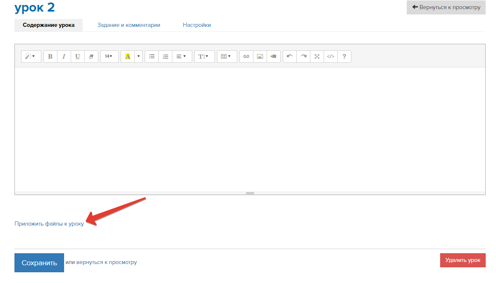Switch editor to fullscreen mode
496x283 pixels.
(x=317, y=57)
